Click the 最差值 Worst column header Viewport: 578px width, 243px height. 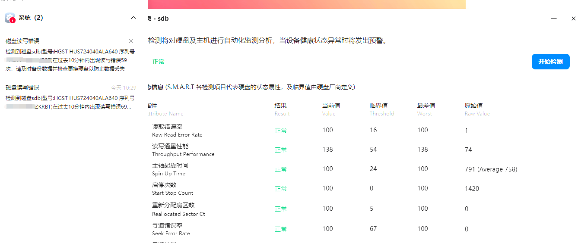426,109
